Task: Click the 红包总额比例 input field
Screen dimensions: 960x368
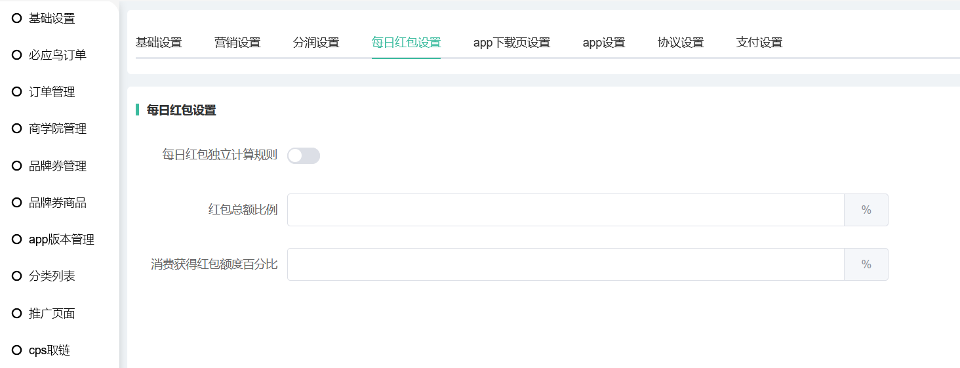Action: pos(565,210)
